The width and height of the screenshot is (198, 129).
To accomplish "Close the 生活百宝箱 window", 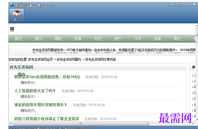I will 194,4.
